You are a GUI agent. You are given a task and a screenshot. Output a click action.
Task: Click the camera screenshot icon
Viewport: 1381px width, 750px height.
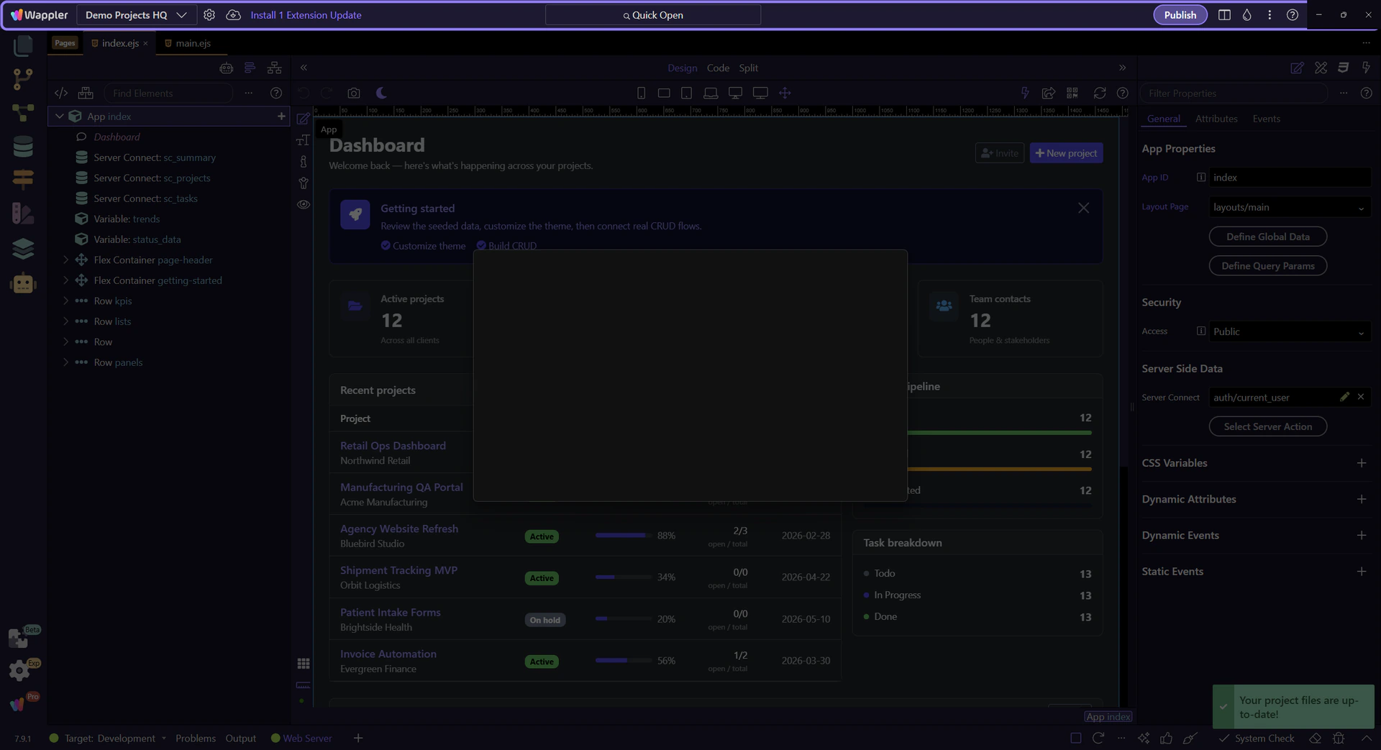(x=353, y=93)
